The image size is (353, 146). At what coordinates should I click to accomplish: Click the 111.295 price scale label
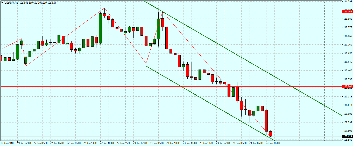coord(347,2)
